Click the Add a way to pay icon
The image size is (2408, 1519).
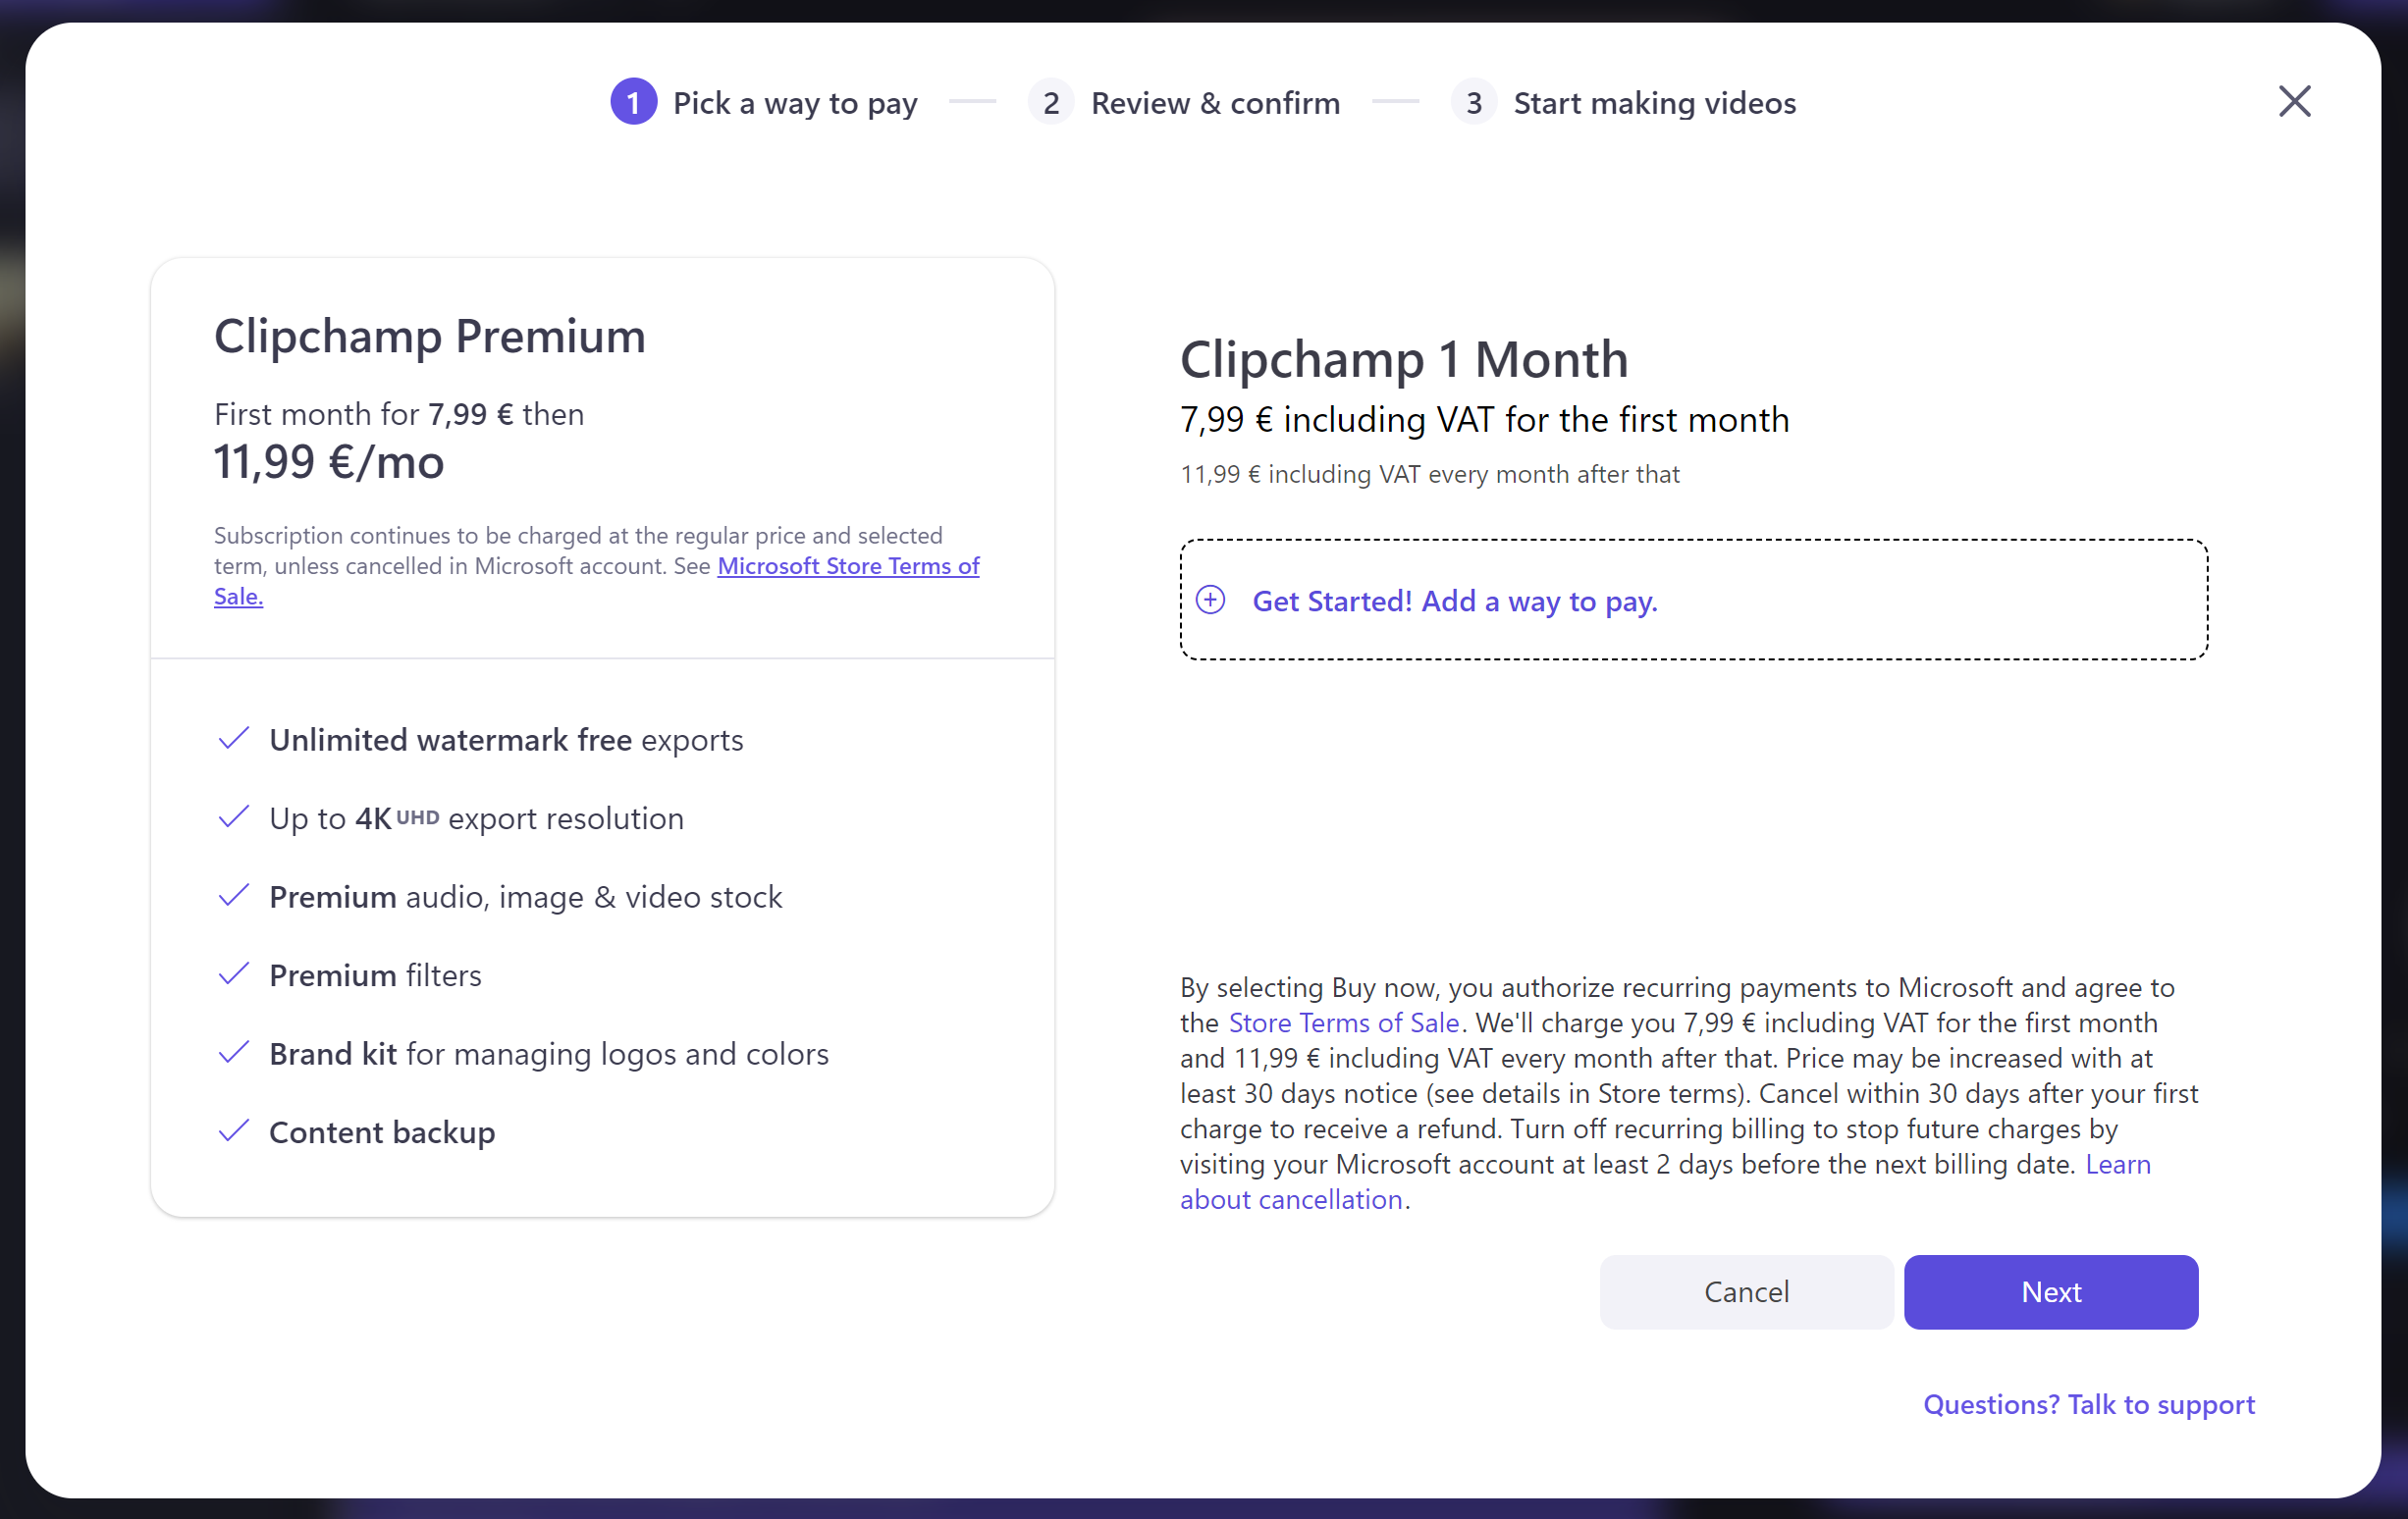pyautogui.click(x=1212, y=601)
